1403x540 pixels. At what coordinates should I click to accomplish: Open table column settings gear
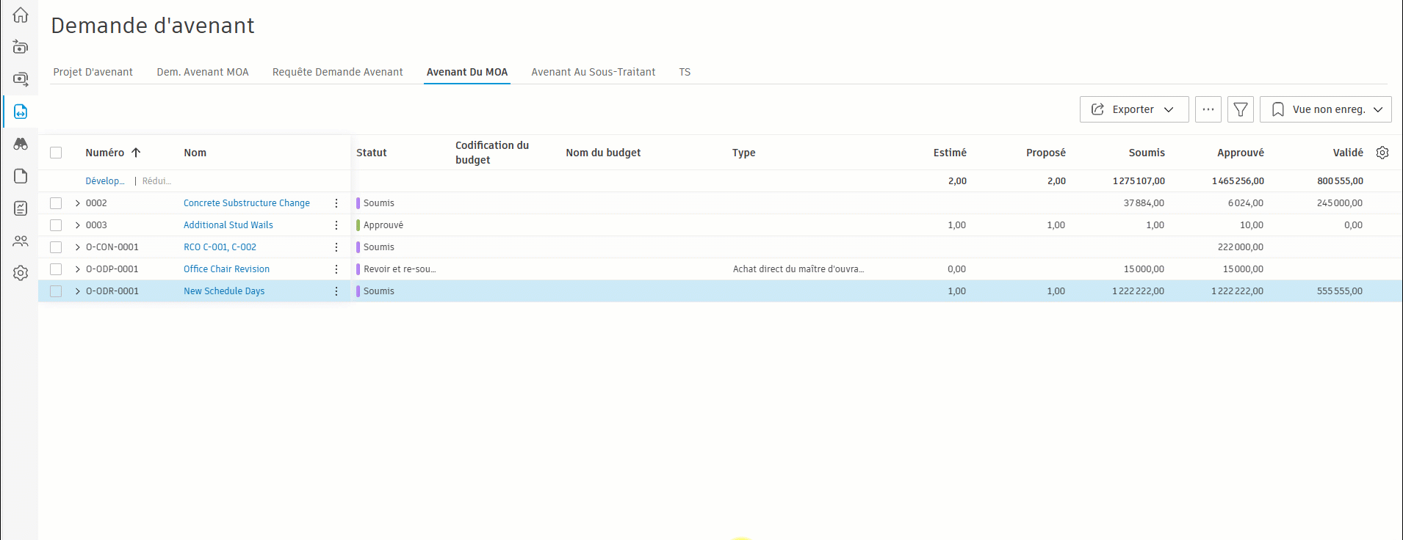[x=1382, y=153]
